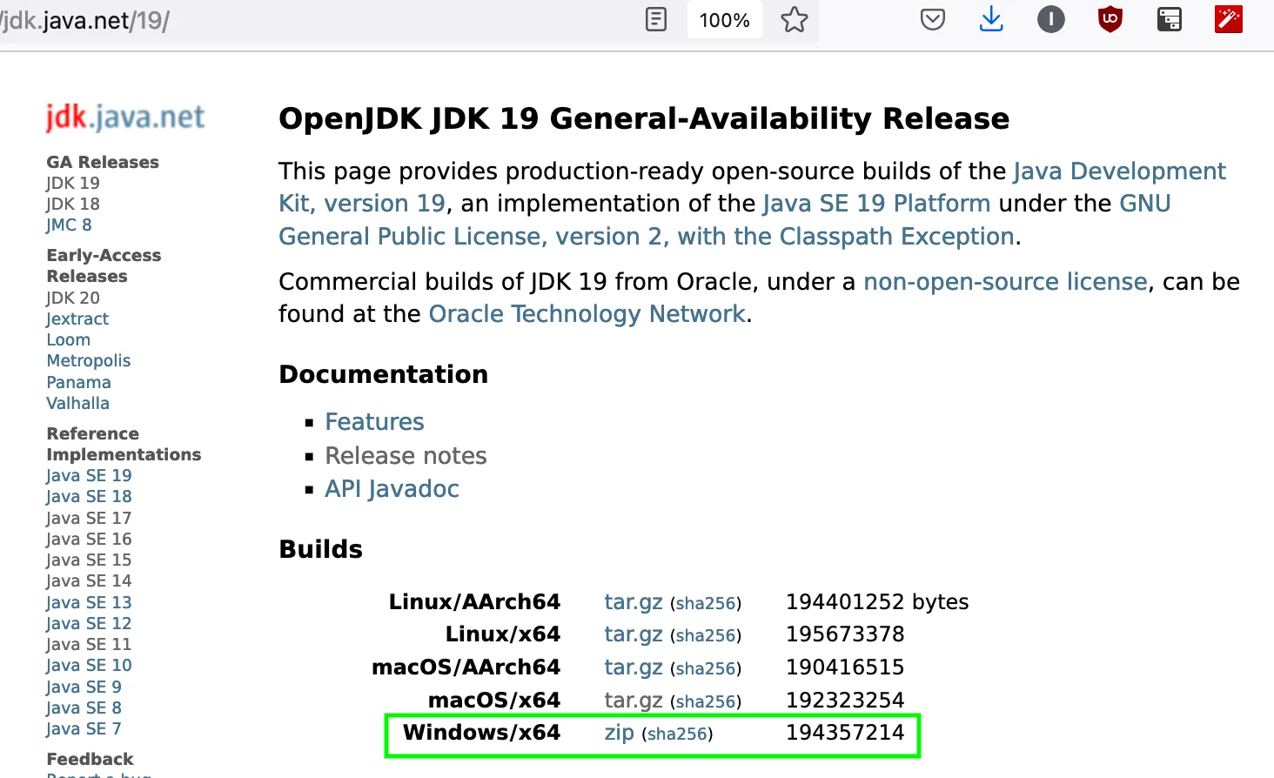Open Java SE 7 reference implementation
1274x778 pixels.
pyautogui.click(x=84, y=728)
